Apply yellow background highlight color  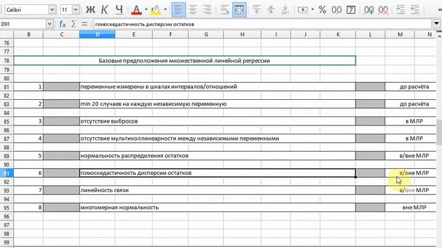(155, 10)
